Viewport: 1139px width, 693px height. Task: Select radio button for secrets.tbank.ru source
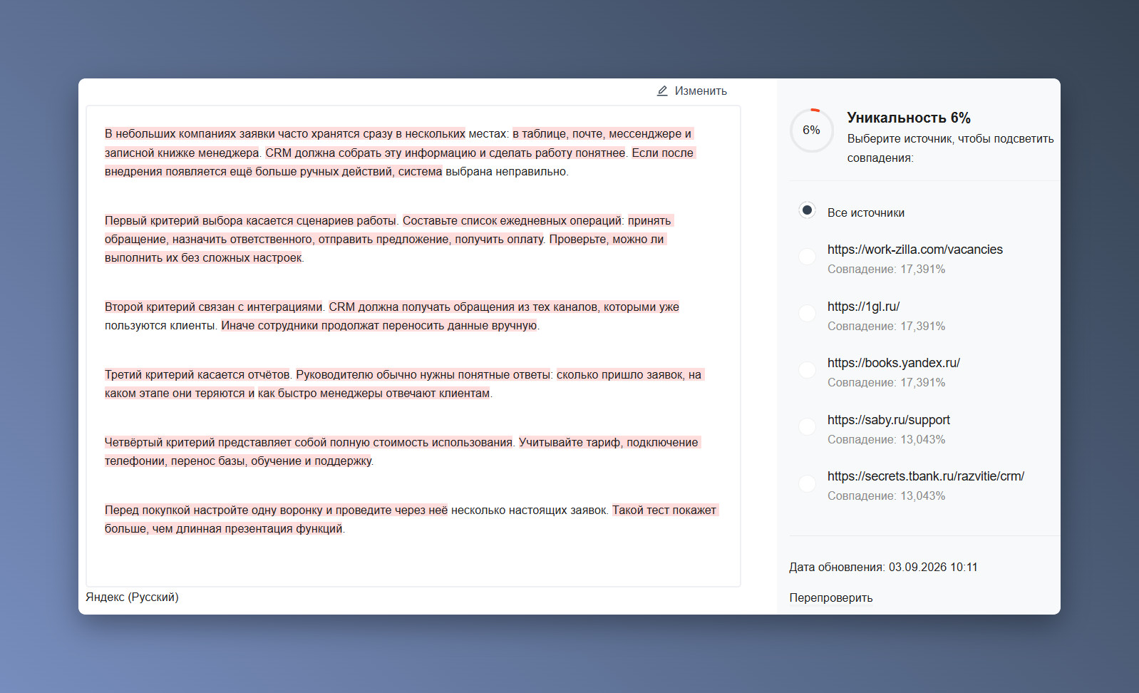[807, 483]
